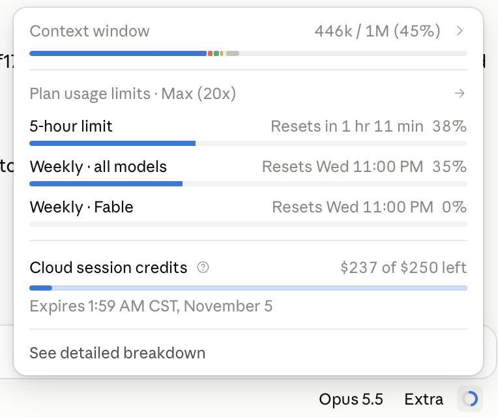This screenshot has height=417, width=498.
Task: Select Plan usage limits Max (20x) header
Action: [x=133, y=94]
